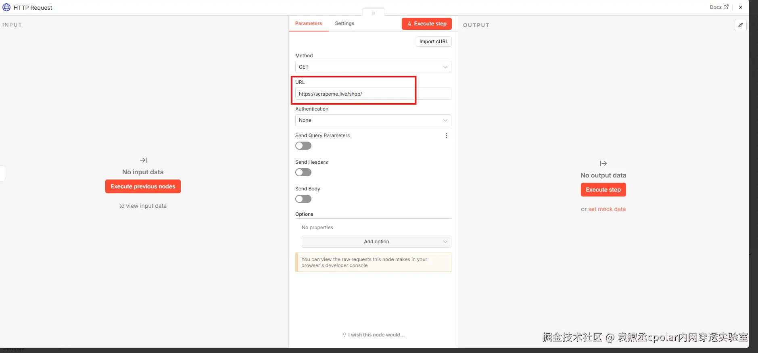Open the Docs external link
Image resolution: width=758 pixels, height=353 pixels.
point(719,7)
